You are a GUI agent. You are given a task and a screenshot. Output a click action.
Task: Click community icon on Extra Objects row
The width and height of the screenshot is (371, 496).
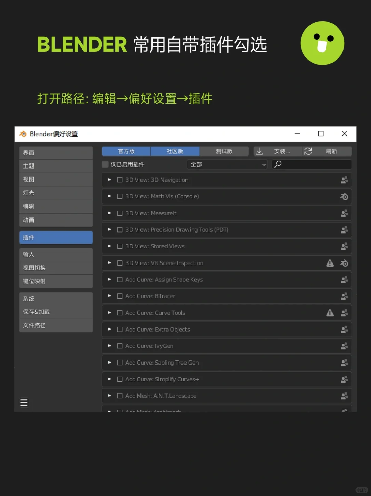coord(344,330)
